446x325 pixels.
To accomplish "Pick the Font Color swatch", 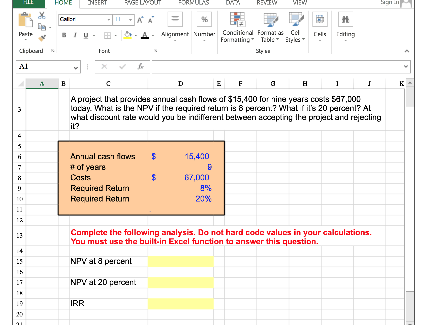I will point(145,35).
